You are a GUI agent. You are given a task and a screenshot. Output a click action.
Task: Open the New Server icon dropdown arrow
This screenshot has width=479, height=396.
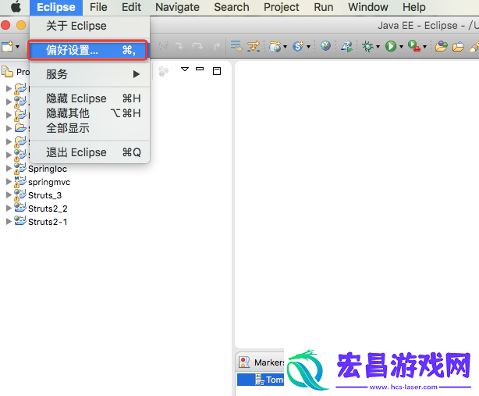tap(285, 47)
